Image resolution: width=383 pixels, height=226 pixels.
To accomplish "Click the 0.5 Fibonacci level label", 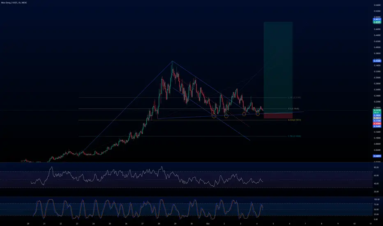I will pos(293,109).
